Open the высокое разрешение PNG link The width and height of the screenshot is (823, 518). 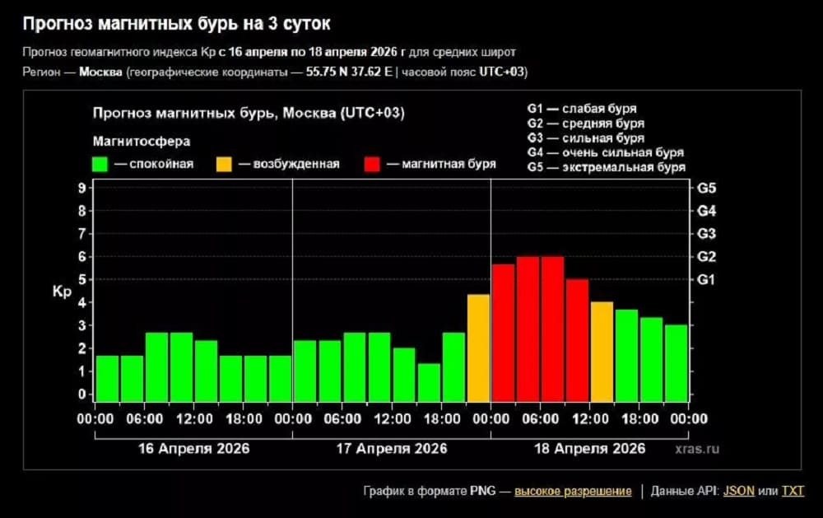pyautogui.click(x=573, y=491)
